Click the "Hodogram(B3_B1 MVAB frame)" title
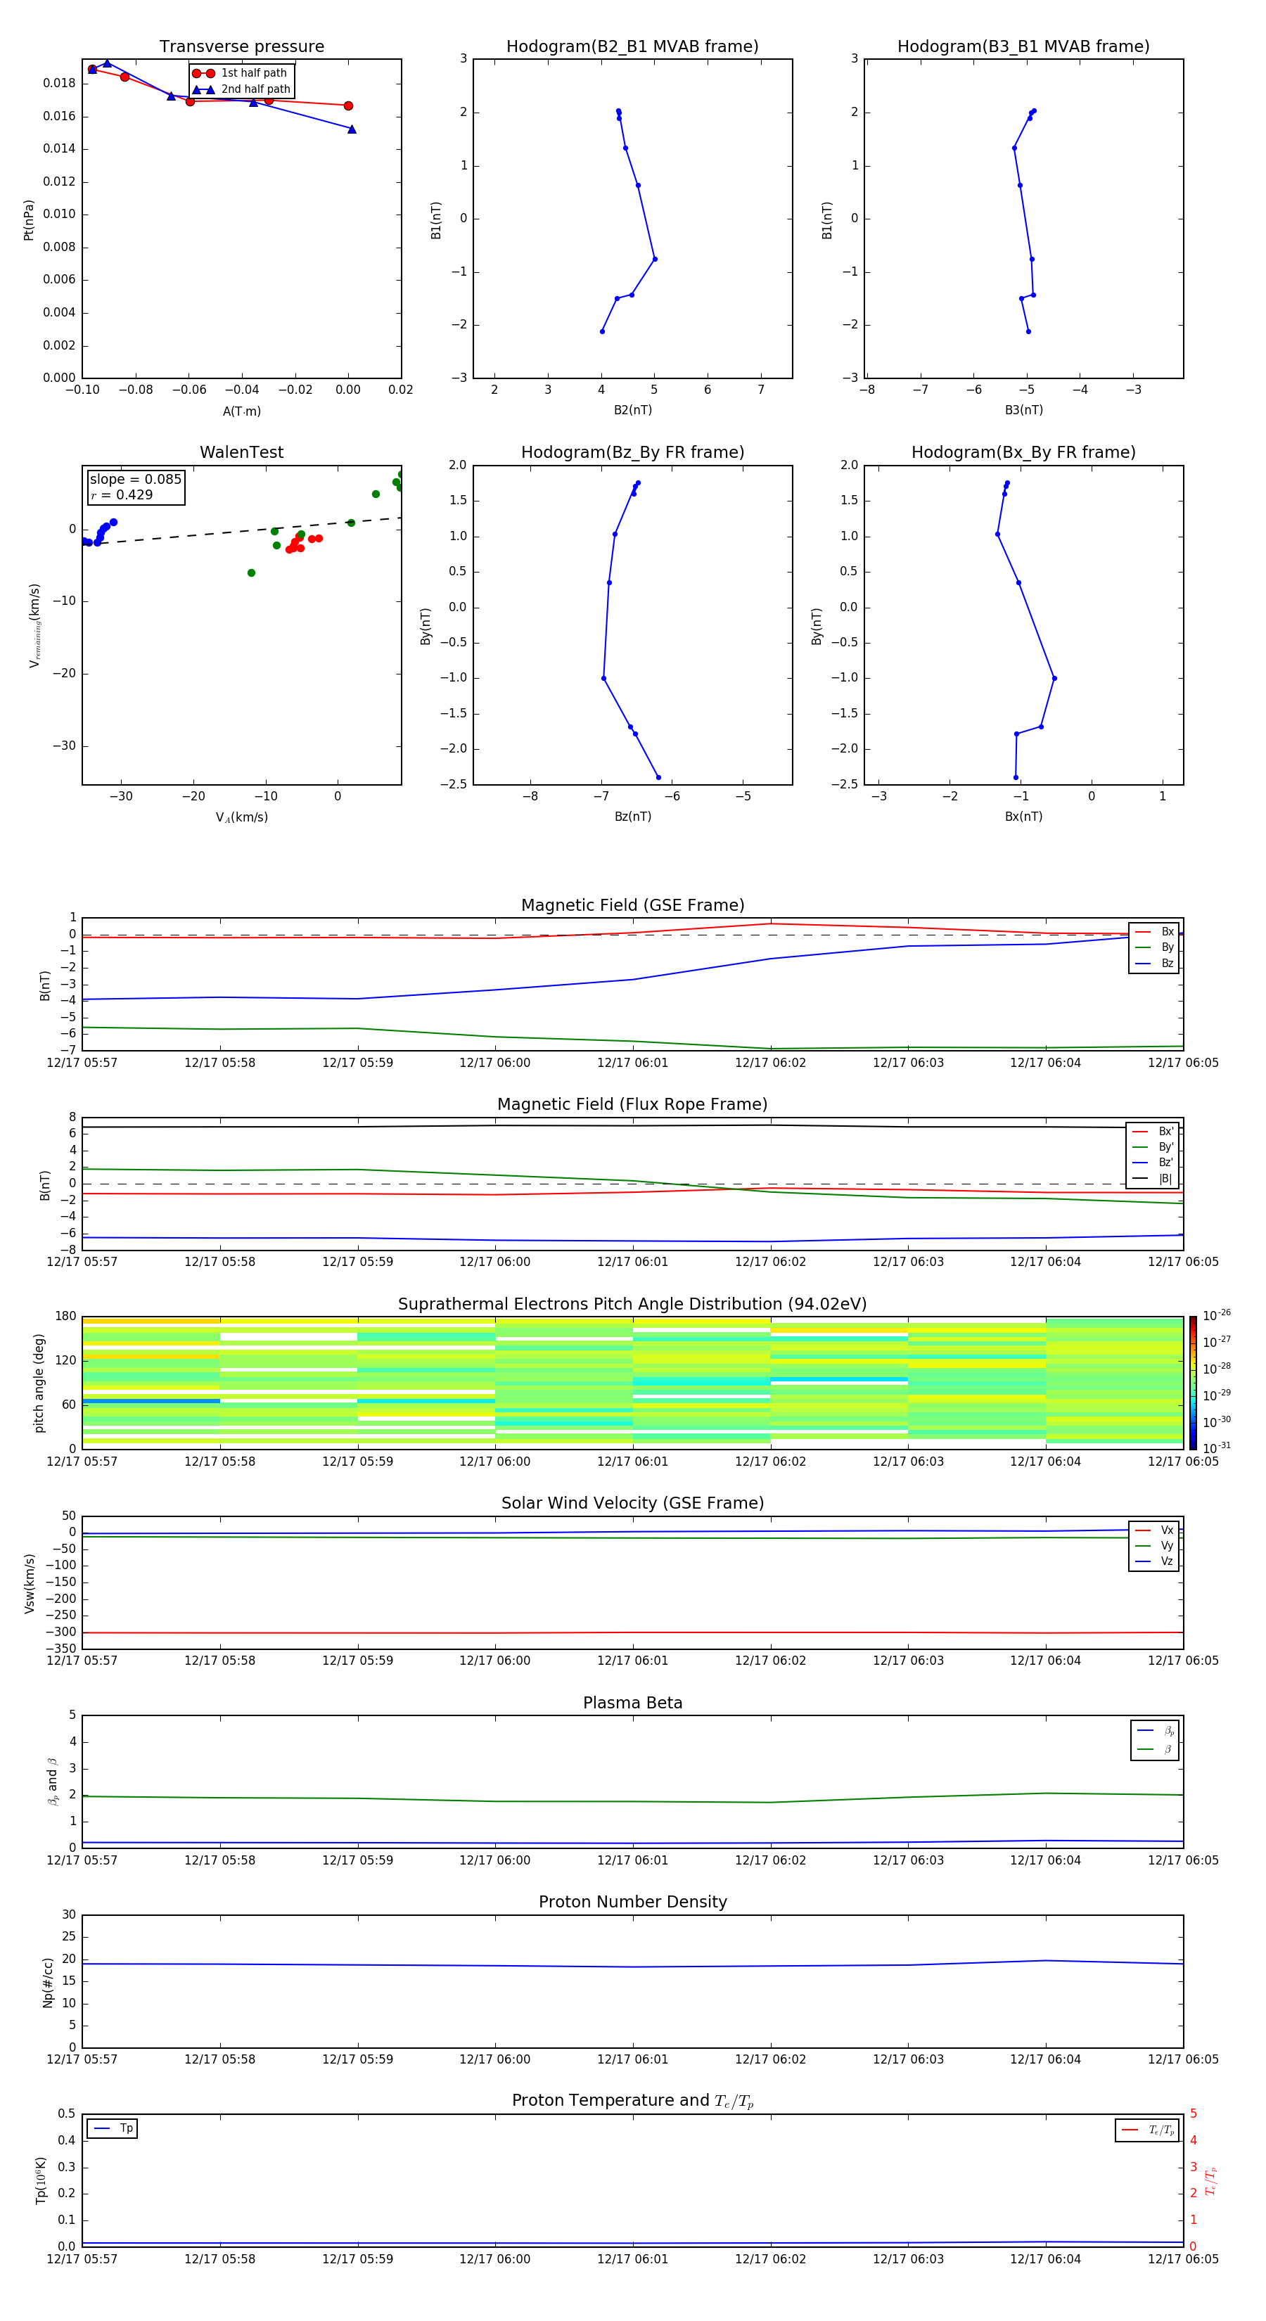Screen dimensions: 1266x2321 point(1023,47)
